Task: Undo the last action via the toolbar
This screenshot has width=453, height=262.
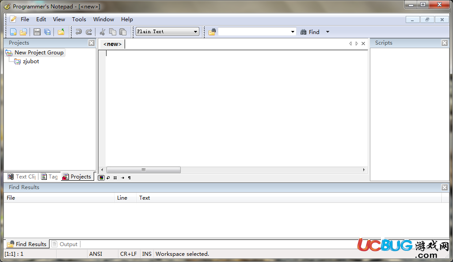Action: pos(78,32)
